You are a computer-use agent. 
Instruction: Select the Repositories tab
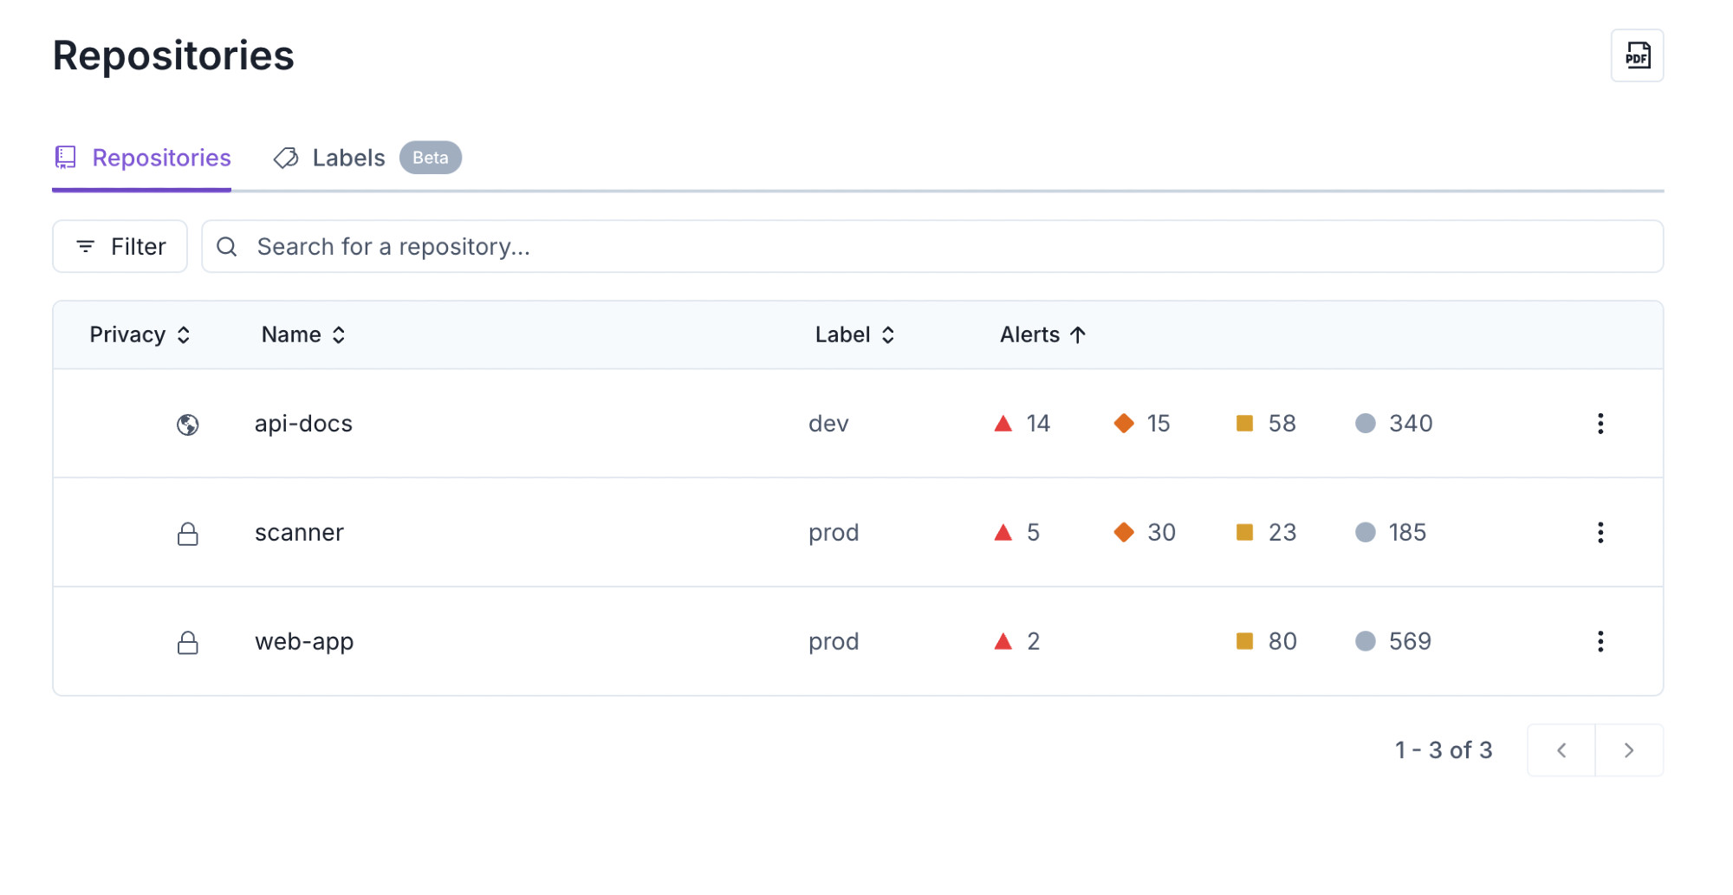point(142,158)
